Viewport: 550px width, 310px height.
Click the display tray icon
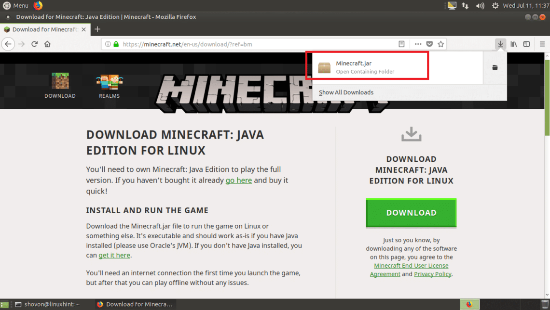pos(452,6)
